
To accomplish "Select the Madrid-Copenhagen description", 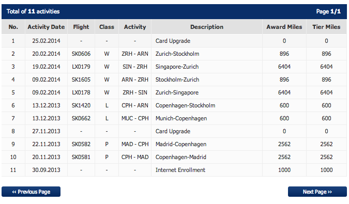I will (x=181, y=144).
